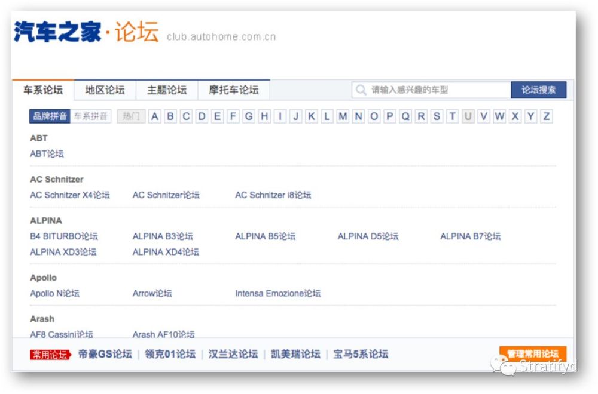
Task: Choose letter R in alphabet index
Action: pos(421,116)
